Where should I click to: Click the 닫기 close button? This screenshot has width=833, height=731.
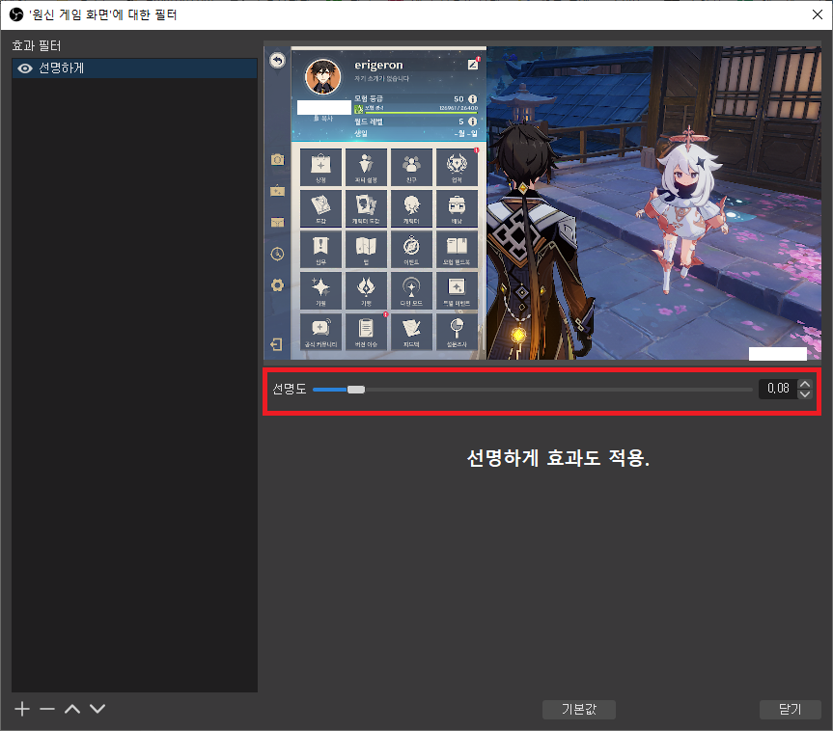[x=790, y=709]
